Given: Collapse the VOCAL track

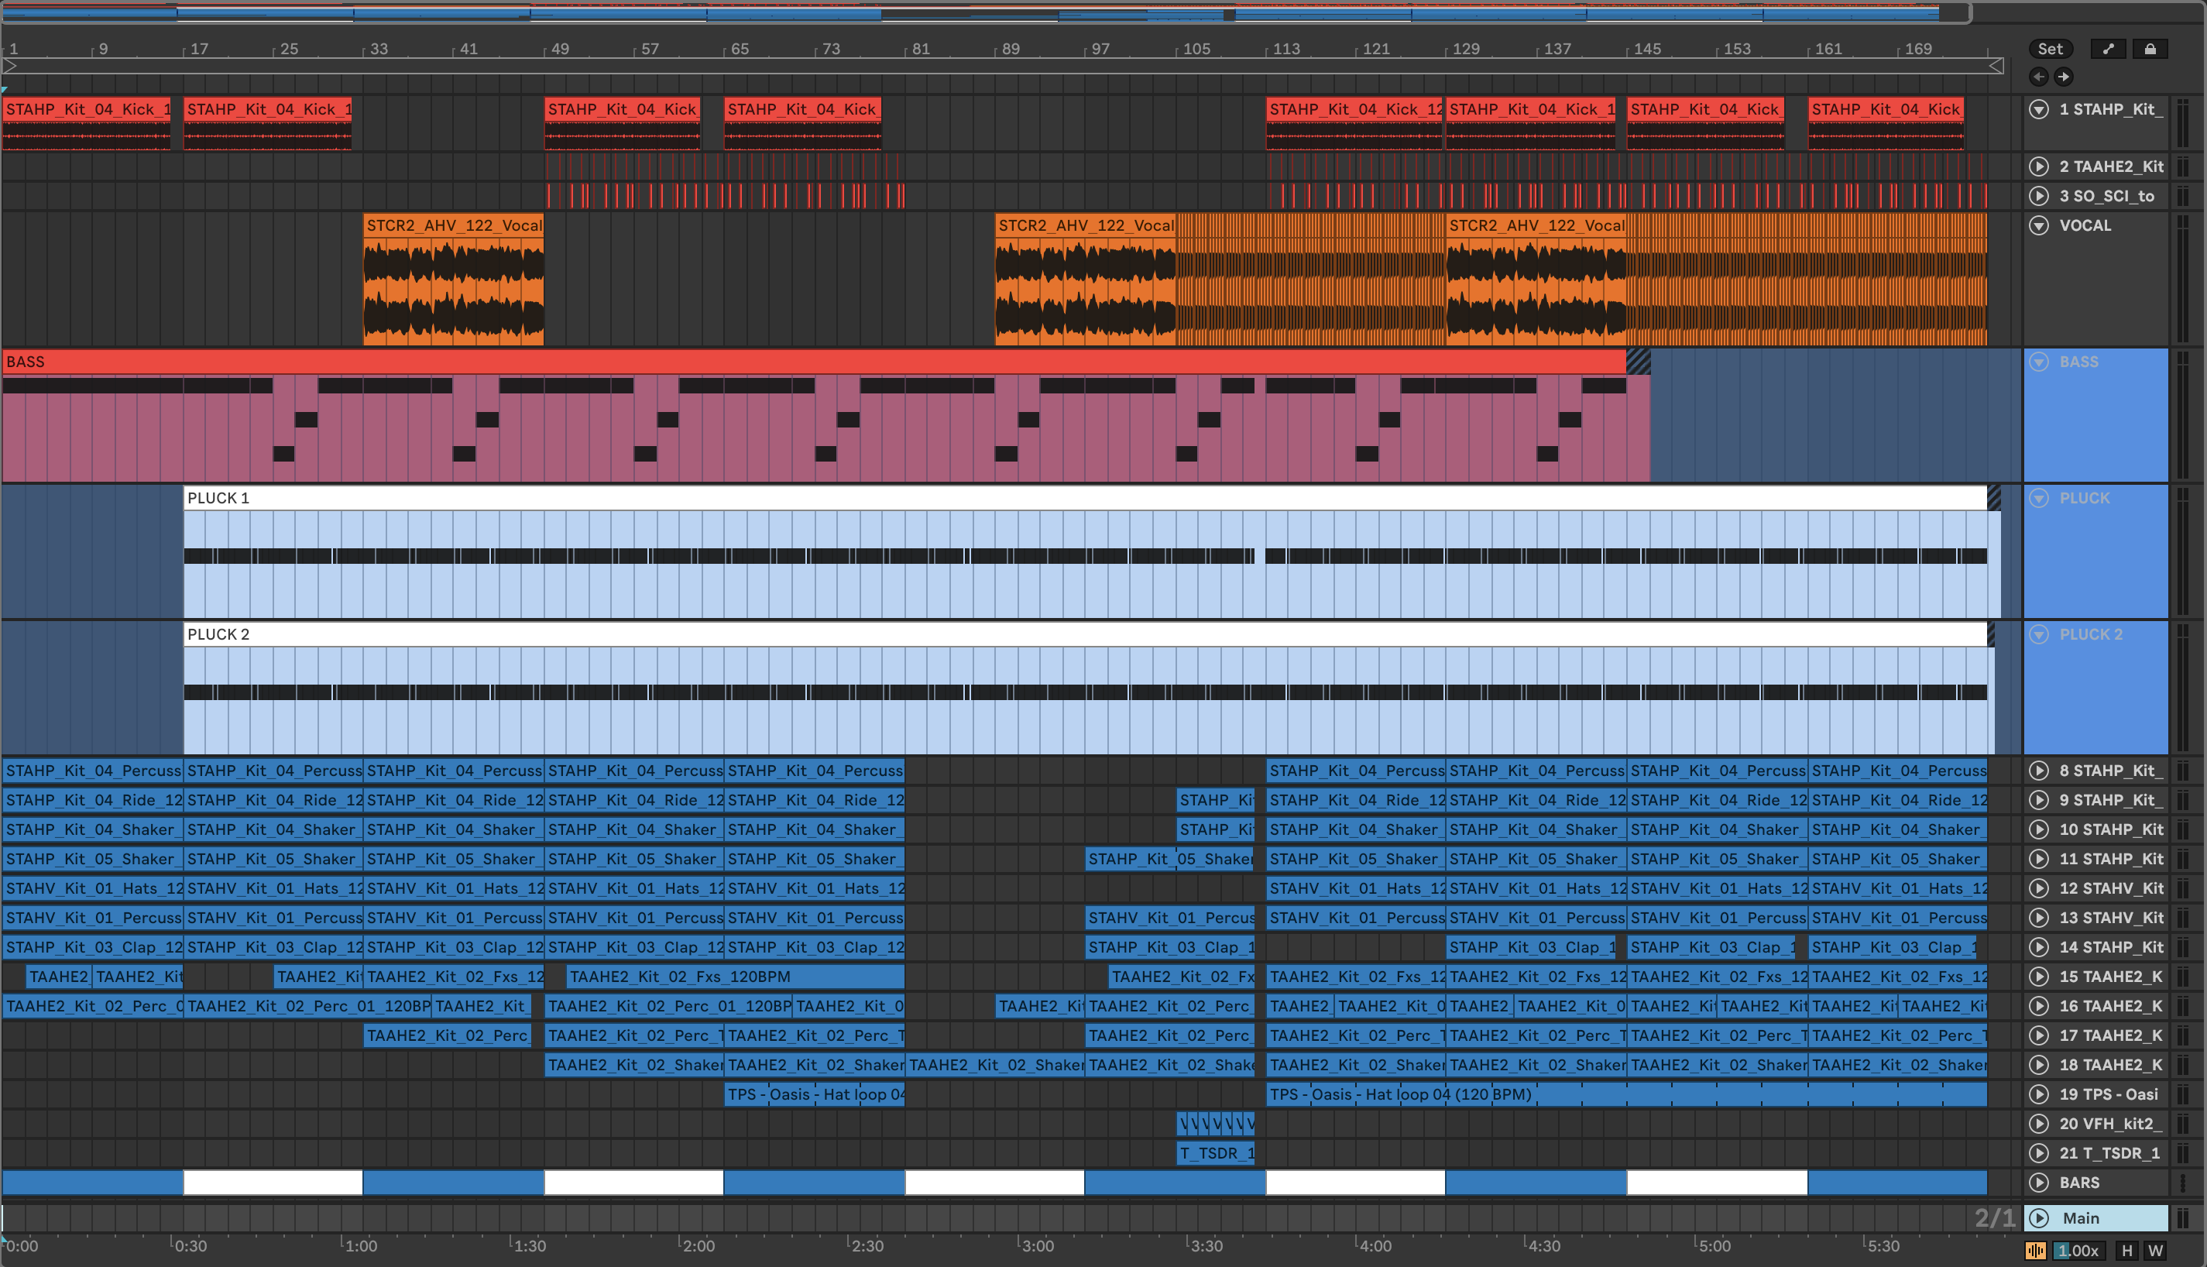Looking at the screenshot, I should (x=2038, y=225).
